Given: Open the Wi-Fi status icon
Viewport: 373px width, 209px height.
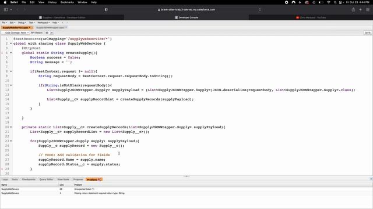Looking at the screenshot, I should [x=329, y=2].
